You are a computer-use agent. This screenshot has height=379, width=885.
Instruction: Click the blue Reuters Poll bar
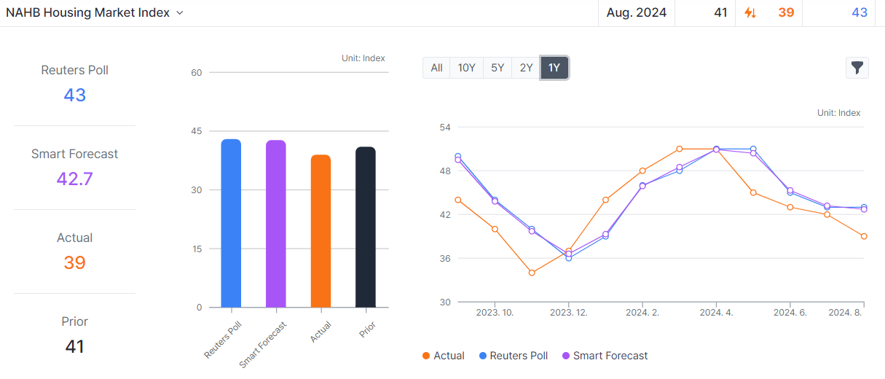(231, 223)
